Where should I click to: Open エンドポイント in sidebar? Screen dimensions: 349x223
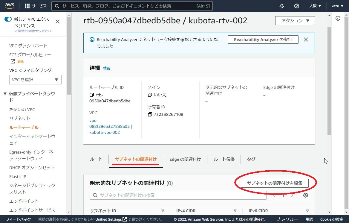click(24, 201)
